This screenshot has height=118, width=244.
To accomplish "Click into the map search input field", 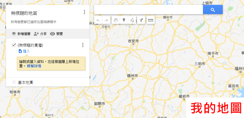I will pyautogui.click(x=149, y=9).
